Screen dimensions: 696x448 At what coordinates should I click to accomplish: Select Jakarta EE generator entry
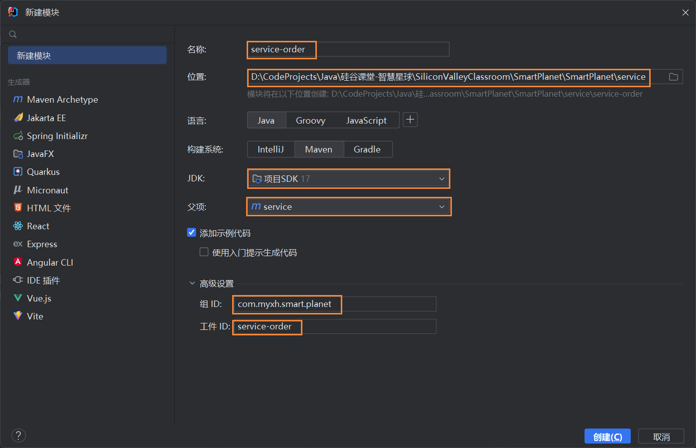pyautogui.click(x=87, y=118)
